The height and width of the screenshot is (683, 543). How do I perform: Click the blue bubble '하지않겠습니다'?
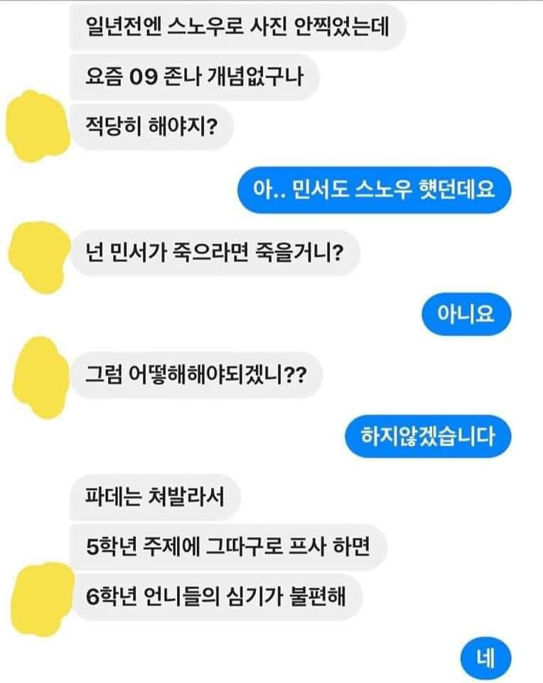pos(428,436)
